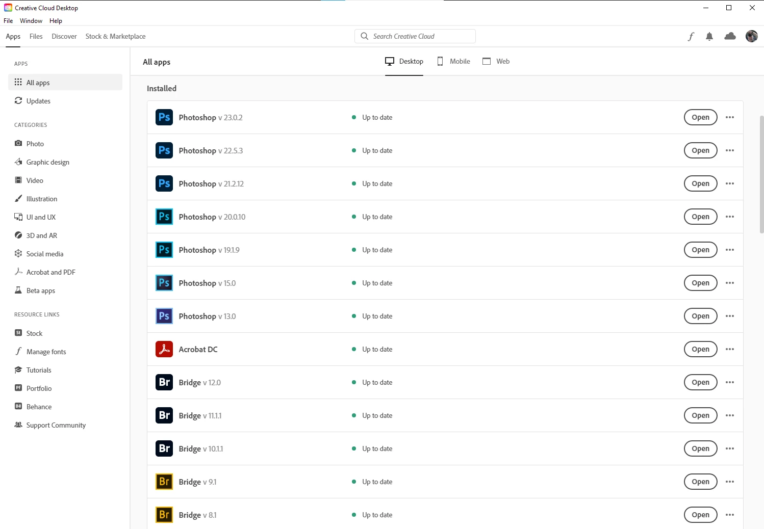The height and width of the screenshot is (529, 764).
Task: Click Open for Acrobat DC
Action: 700,349
